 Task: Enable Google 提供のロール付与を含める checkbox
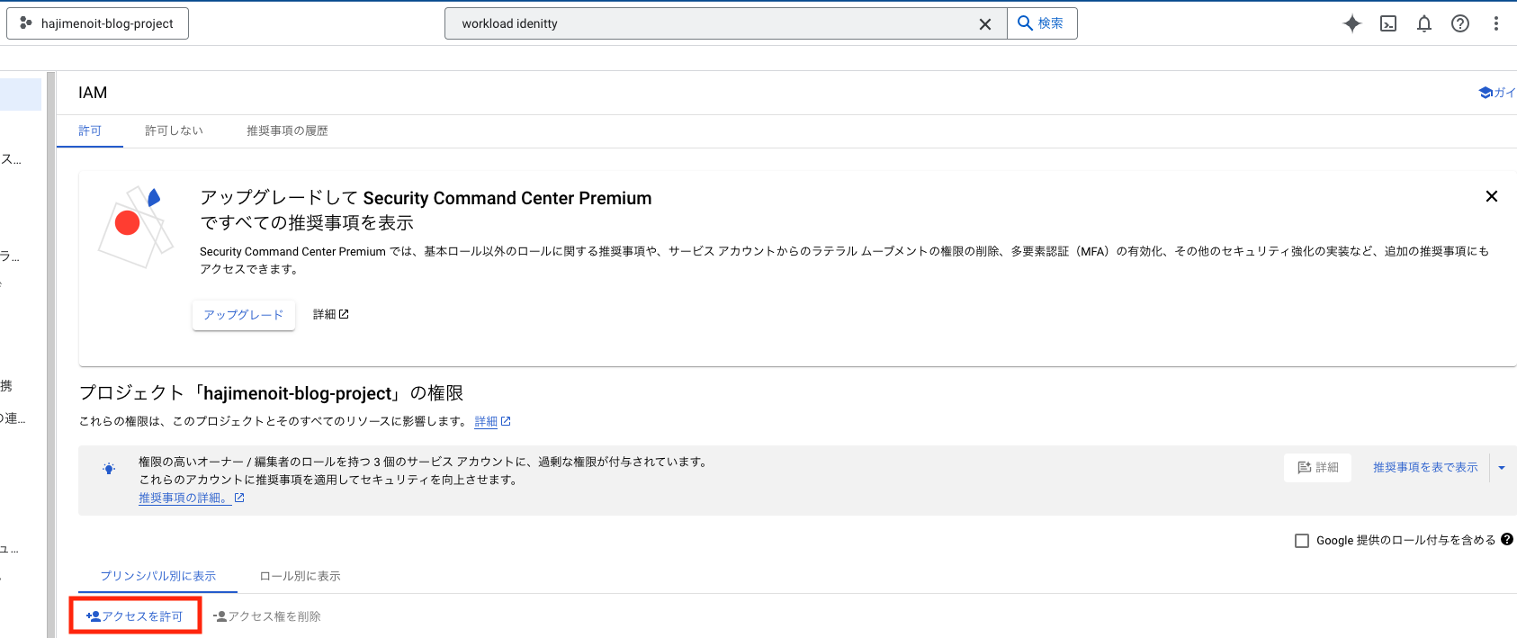tap(1302, 541)
